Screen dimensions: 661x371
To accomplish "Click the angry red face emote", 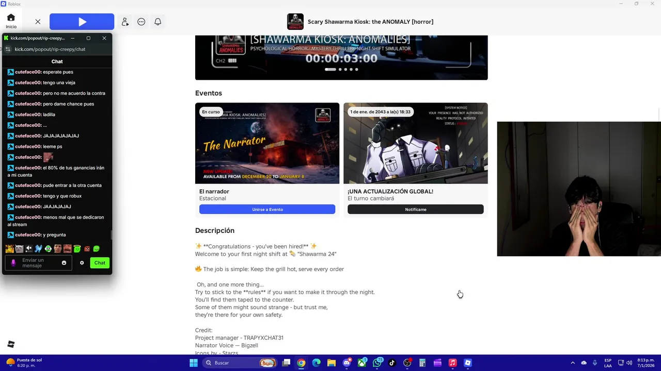I will (x=87, y=249).
